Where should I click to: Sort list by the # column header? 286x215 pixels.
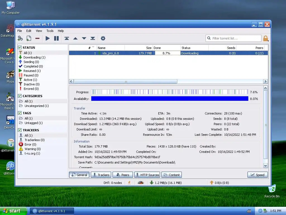pyautogui.click(x=83, y=48)
